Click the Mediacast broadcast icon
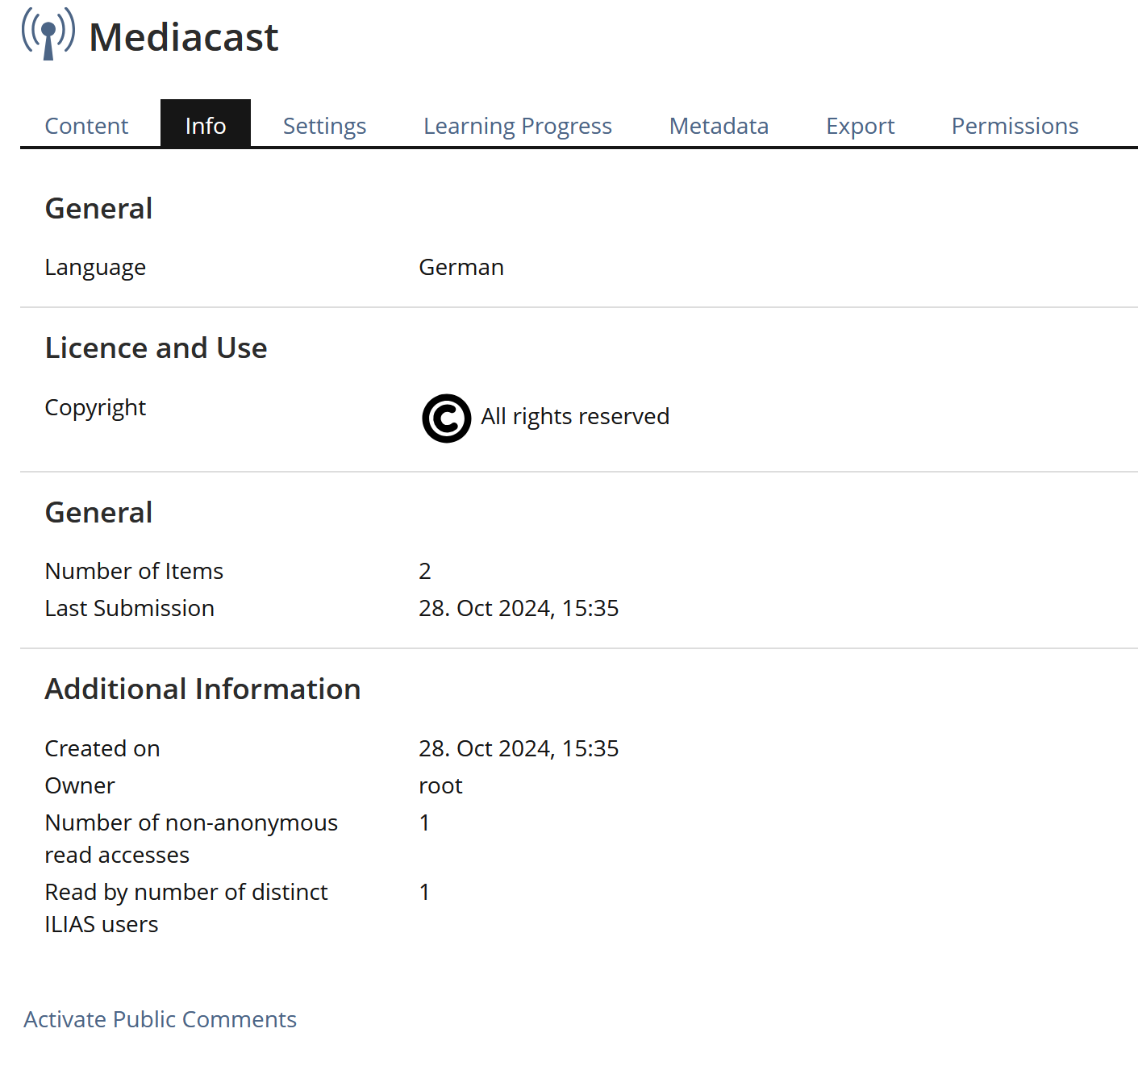 coord(48,34)
